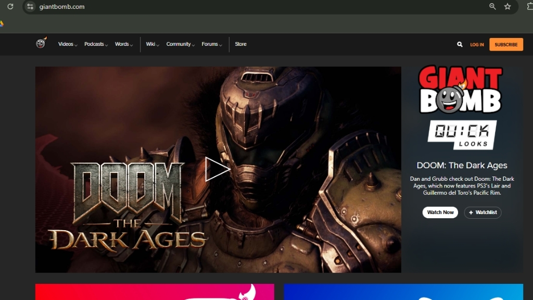Open site search magnifier icon
The height and width of the screenshot is (300, 533).
pos(460,45)
